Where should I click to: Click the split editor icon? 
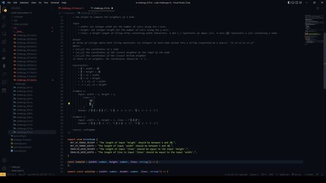point(318,8)
